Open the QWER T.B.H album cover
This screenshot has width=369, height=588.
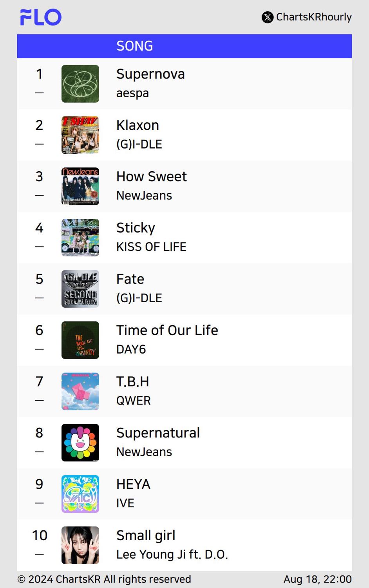(80, 392)
